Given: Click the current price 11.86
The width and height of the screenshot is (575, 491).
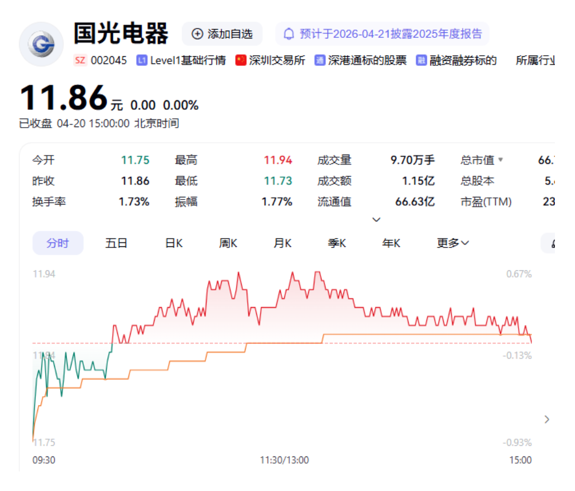Looking at the screenshot, I should 64,98.
